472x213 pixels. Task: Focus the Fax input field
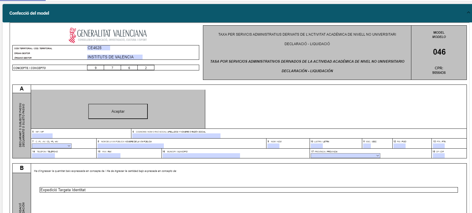tap(109, 156)
